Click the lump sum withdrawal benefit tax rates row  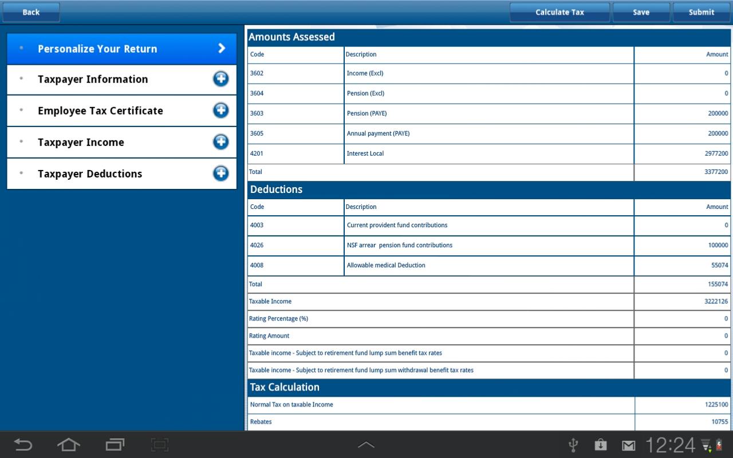(489, 370)
